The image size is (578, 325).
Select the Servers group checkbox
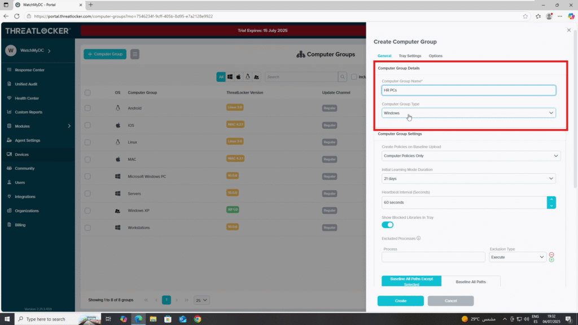pos(87,194)
